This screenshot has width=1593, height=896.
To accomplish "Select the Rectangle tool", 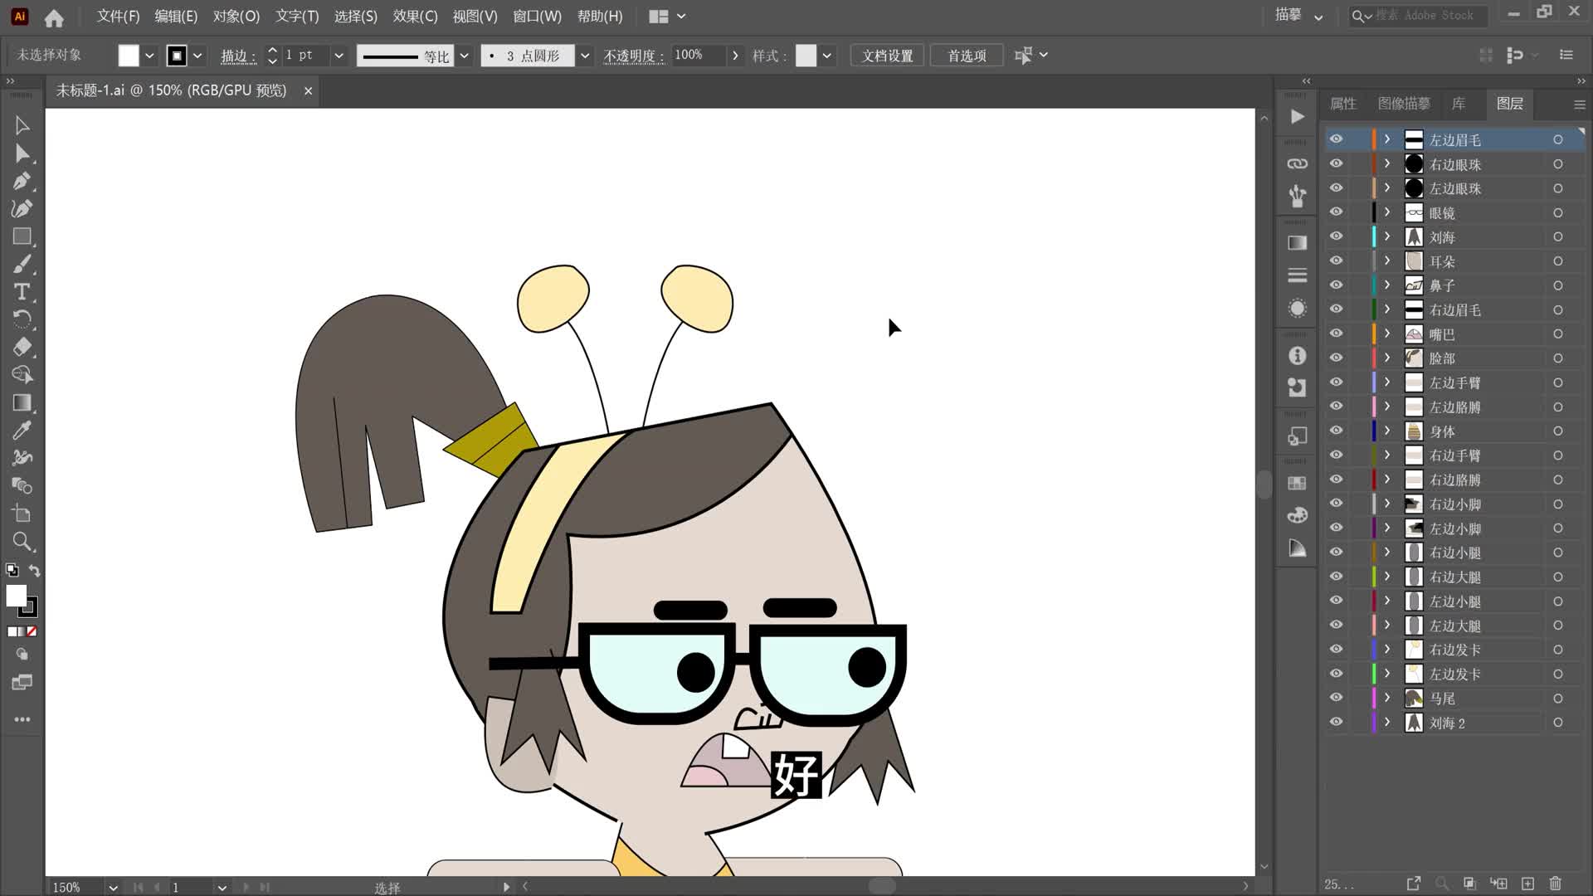I will tap(22, 236).
